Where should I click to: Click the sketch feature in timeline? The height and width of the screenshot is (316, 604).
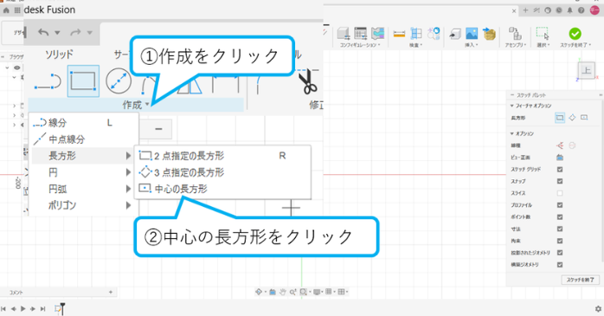[x=58, y=308]
